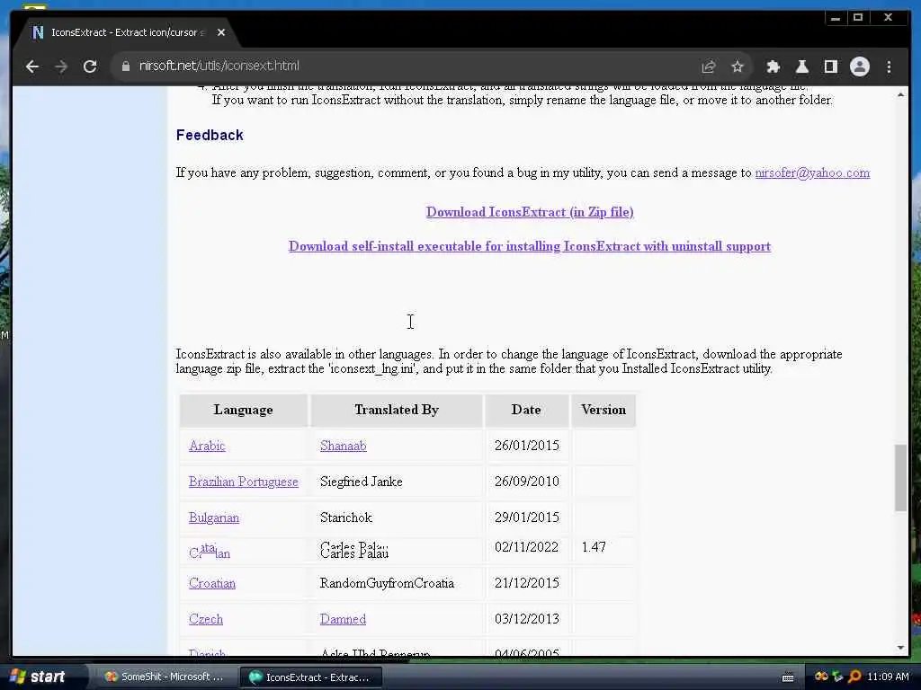The width and height of the screenshot is (921, 690).
Task: Open the profile avatar menu
Action: pyautogui.click(x=859, y=66)
